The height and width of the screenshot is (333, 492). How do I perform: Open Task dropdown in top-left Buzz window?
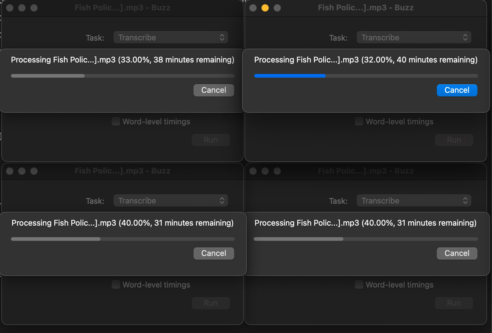pyautogui.click(x=171, y=38)
